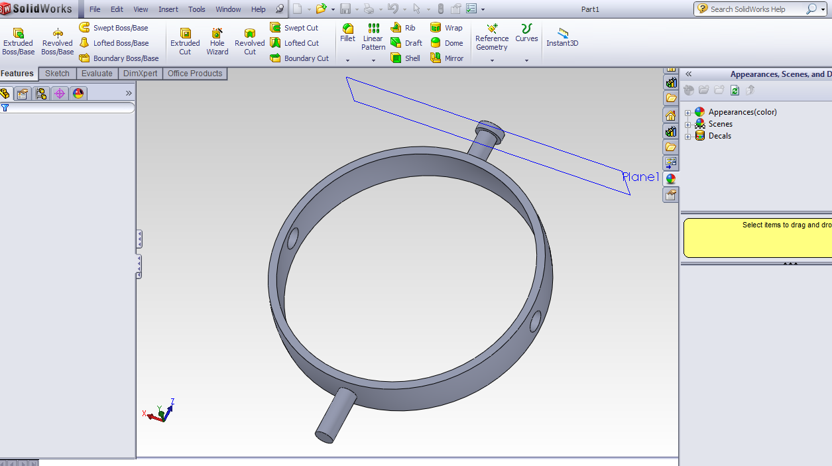Select the Revolved Boss/Base tool
832x466 pixels.
(58, 42)
